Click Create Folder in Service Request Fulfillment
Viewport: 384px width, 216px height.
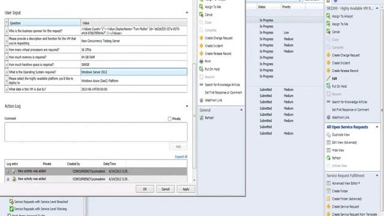tap(340, 191)
